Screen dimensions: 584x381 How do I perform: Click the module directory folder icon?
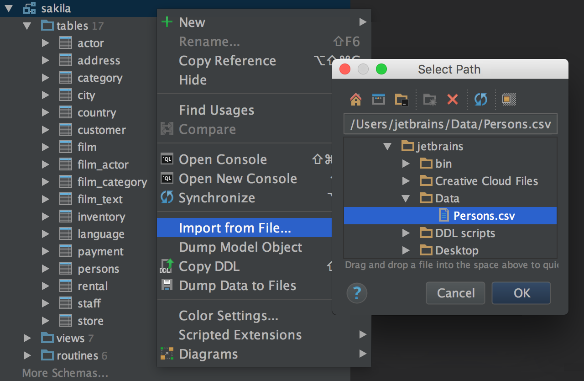(401, 99)
